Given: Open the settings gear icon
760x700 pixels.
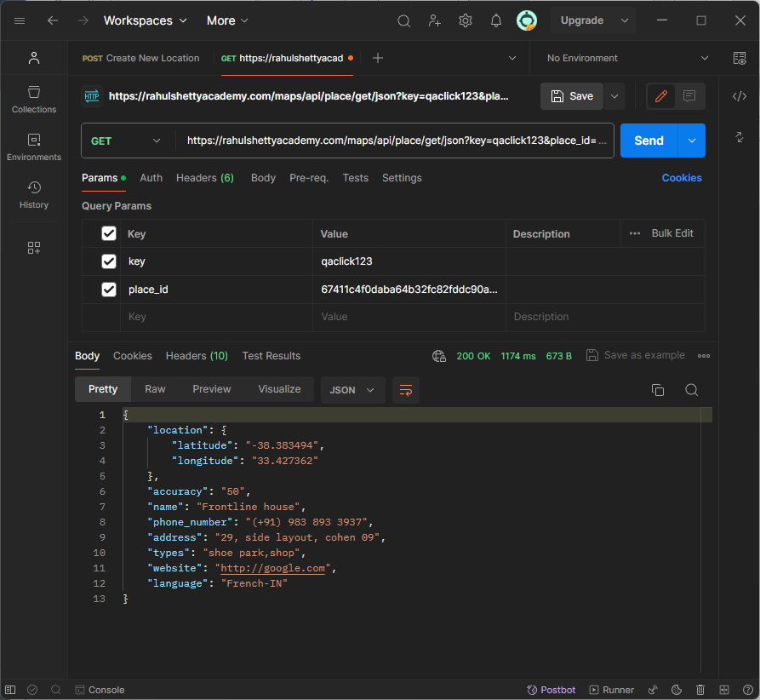Looking at the screenshot, I should 466,20.
